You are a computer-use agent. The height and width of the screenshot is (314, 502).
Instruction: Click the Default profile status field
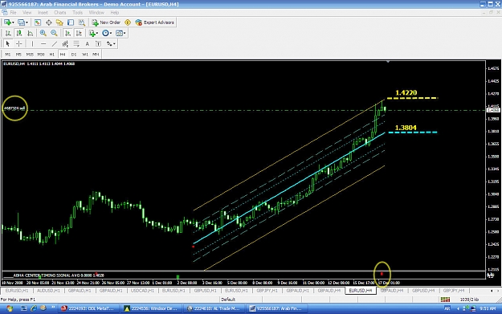pyautogui.click(x=228, y=300)
